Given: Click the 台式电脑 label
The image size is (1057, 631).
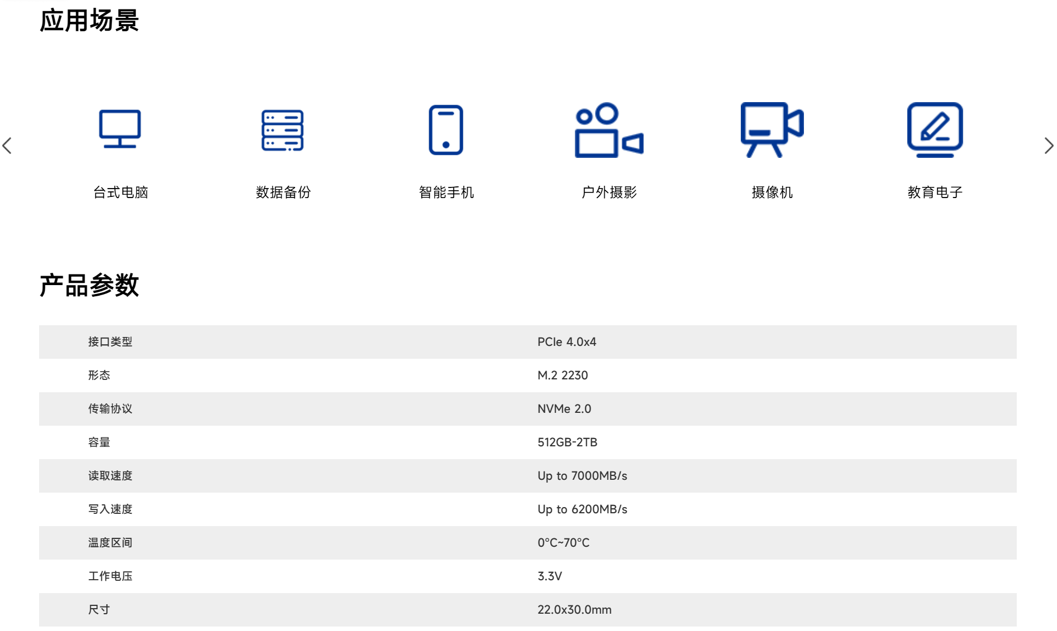Looking at the screenshot, I should pos(121,192).
